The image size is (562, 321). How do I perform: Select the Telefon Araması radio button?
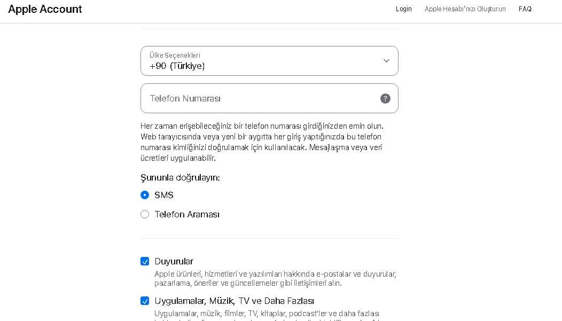click(x=145, y=214)
